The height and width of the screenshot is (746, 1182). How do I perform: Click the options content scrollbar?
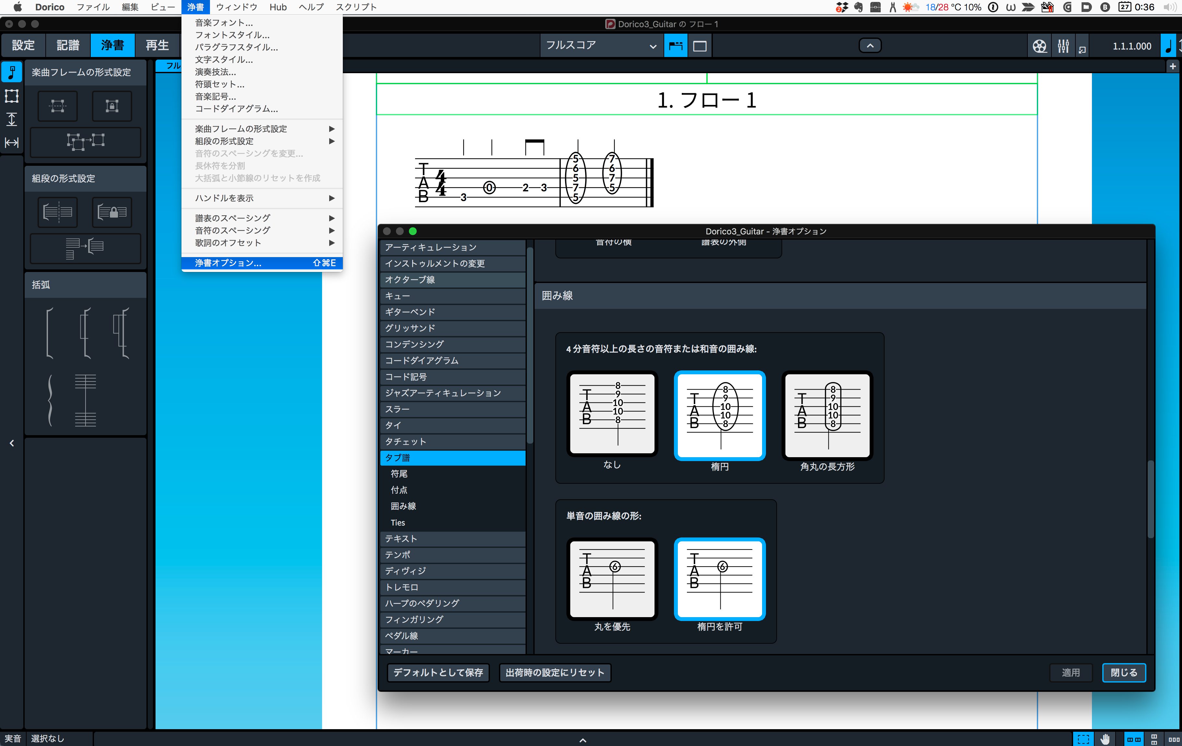(x=1150, y=499)
